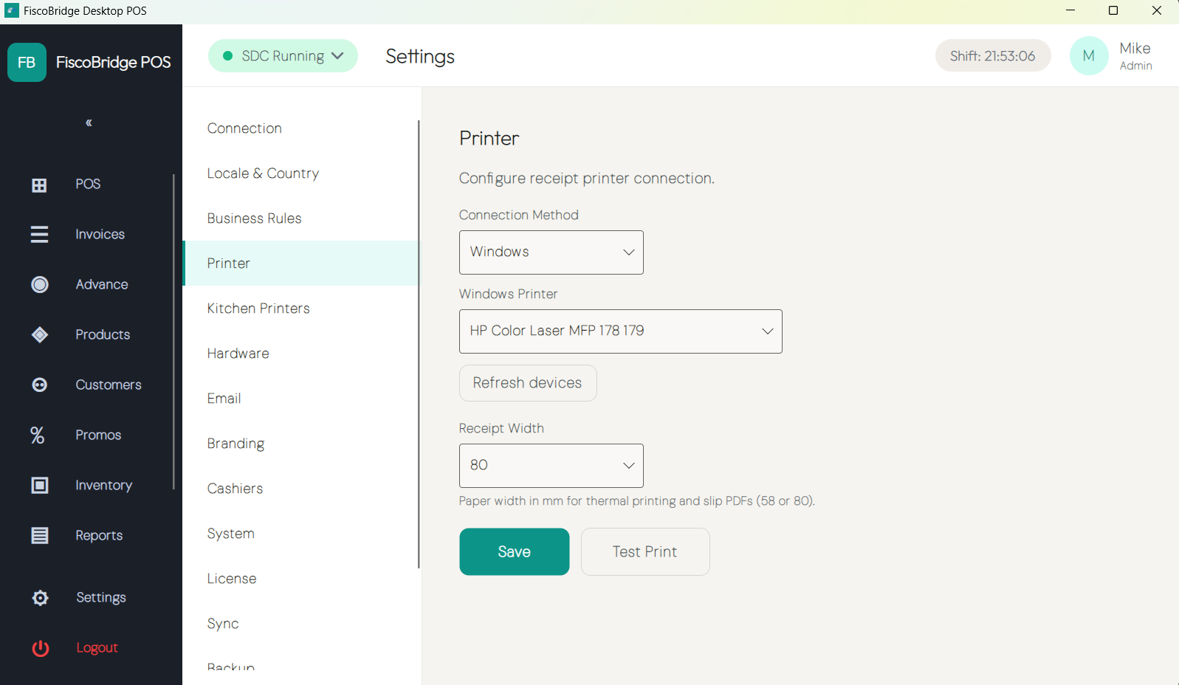Open the Connection settings tab

click(x=300, y=128)
